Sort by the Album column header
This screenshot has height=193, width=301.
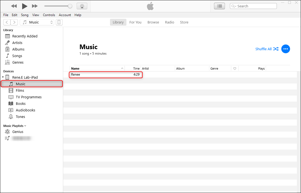click(x=192, y=69)
